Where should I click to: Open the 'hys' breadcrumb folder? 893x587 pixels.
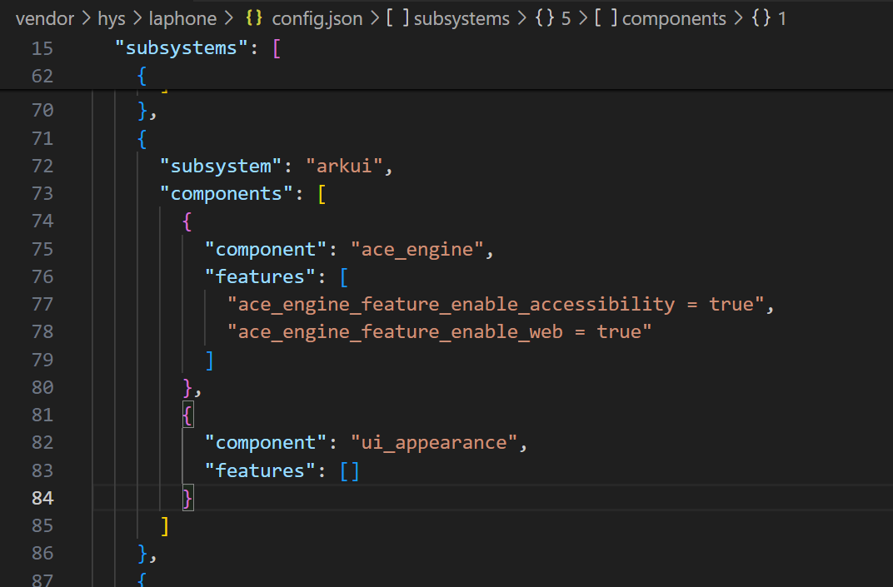(111, 19)
